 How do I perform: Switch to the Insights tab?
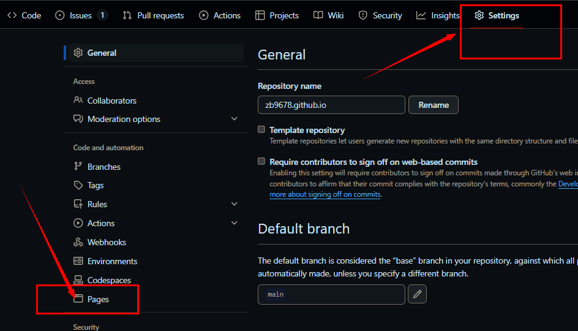click(438, 15)
